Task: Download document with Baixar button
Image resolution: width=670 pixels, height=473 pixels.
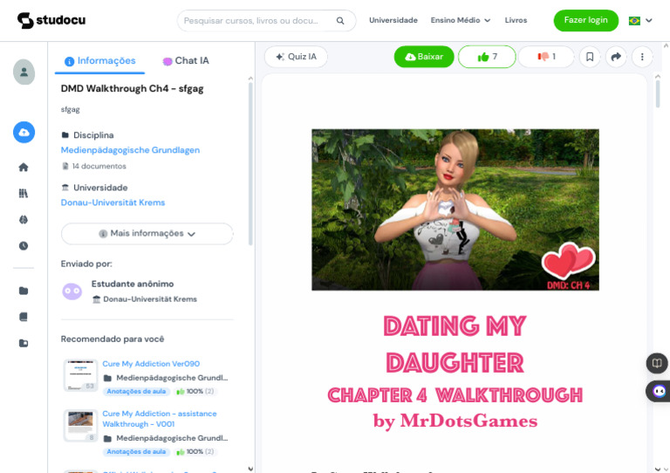Action: [x=424, y=57]
